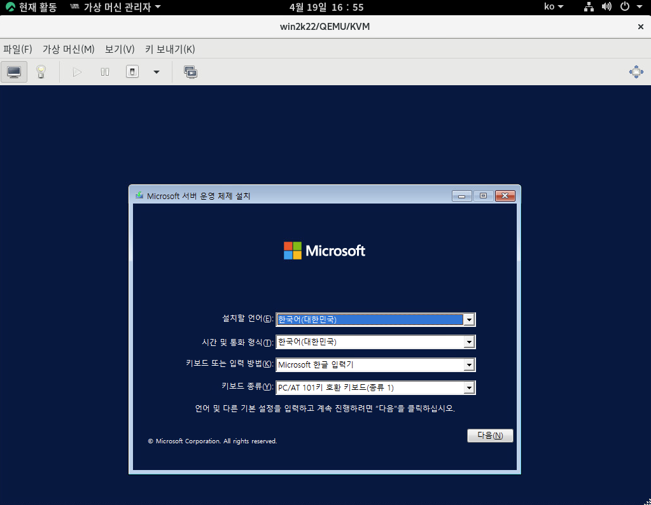Open the 파일(F) menu
Viewport: 651px width, 505px height.
click(17, 50)
